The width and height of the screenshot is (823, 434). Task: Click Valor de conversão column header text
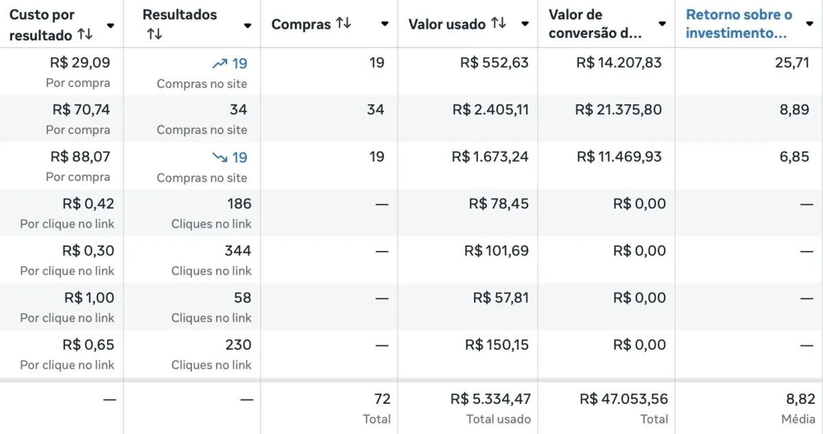(x=595, y=24)
